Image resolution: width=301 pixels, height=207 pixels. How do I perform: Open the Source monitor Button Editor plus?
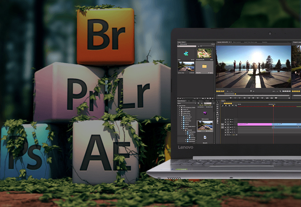(x=289, y=98)
